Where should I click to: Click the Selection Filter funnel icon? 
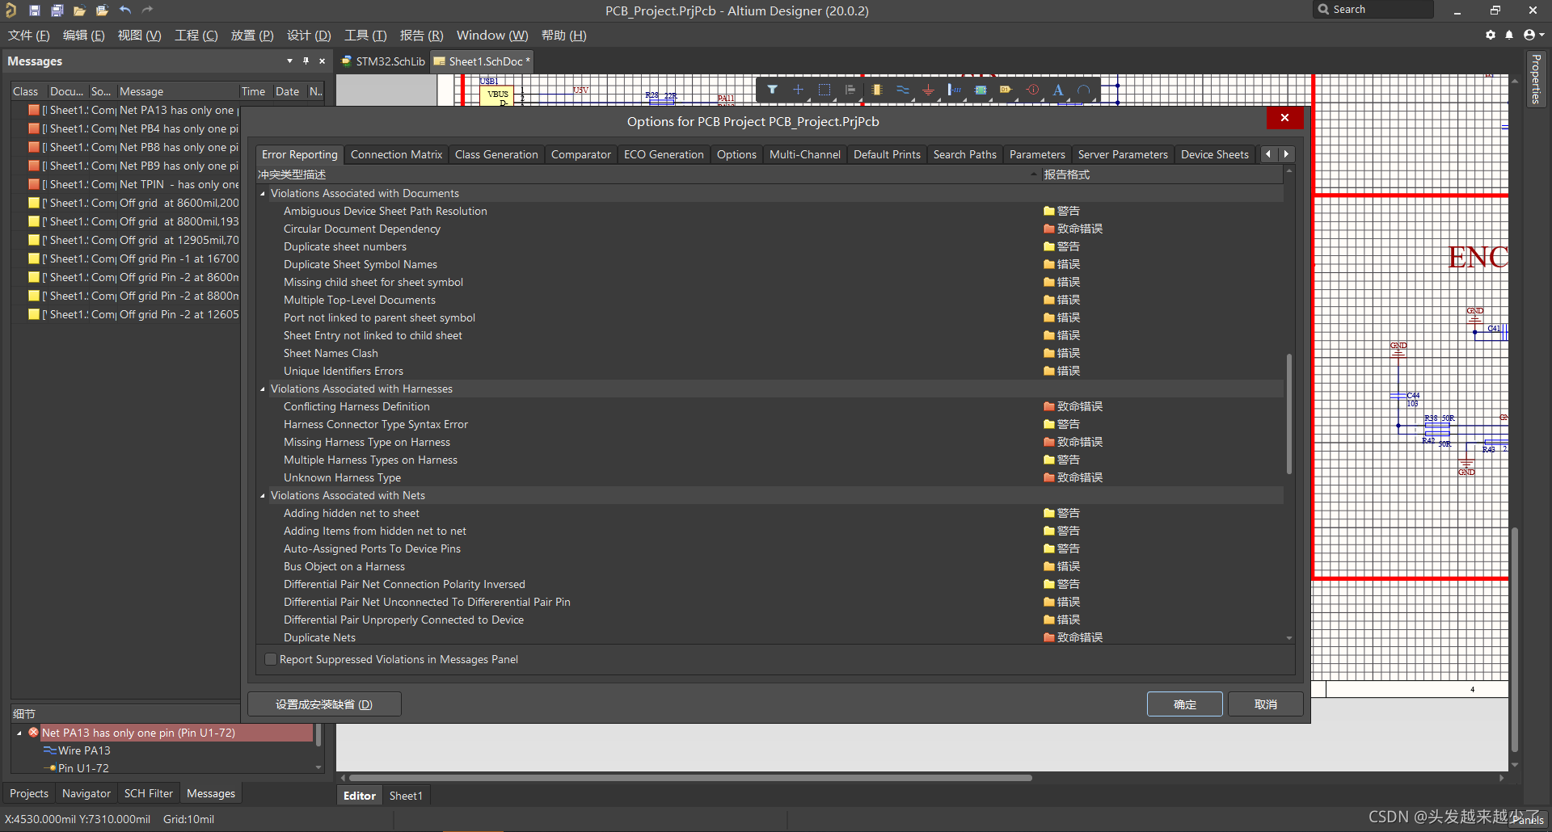click(x=772, y=90)
